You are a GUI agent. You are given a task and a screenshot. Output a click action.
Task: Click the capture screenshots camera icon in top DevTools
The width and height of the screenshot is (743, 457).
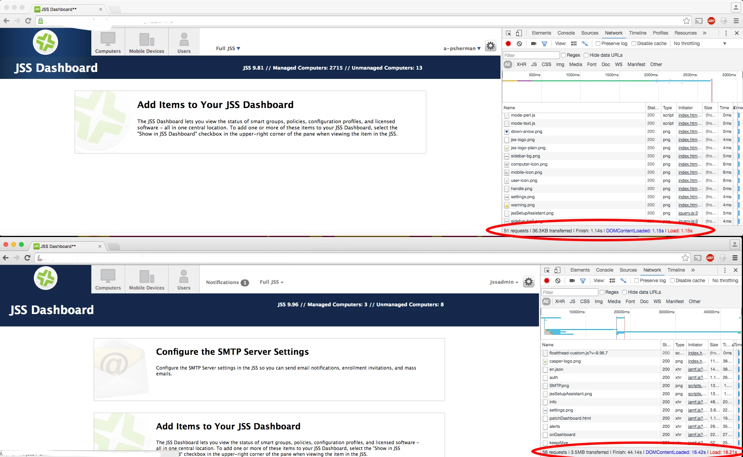(534, 44)
